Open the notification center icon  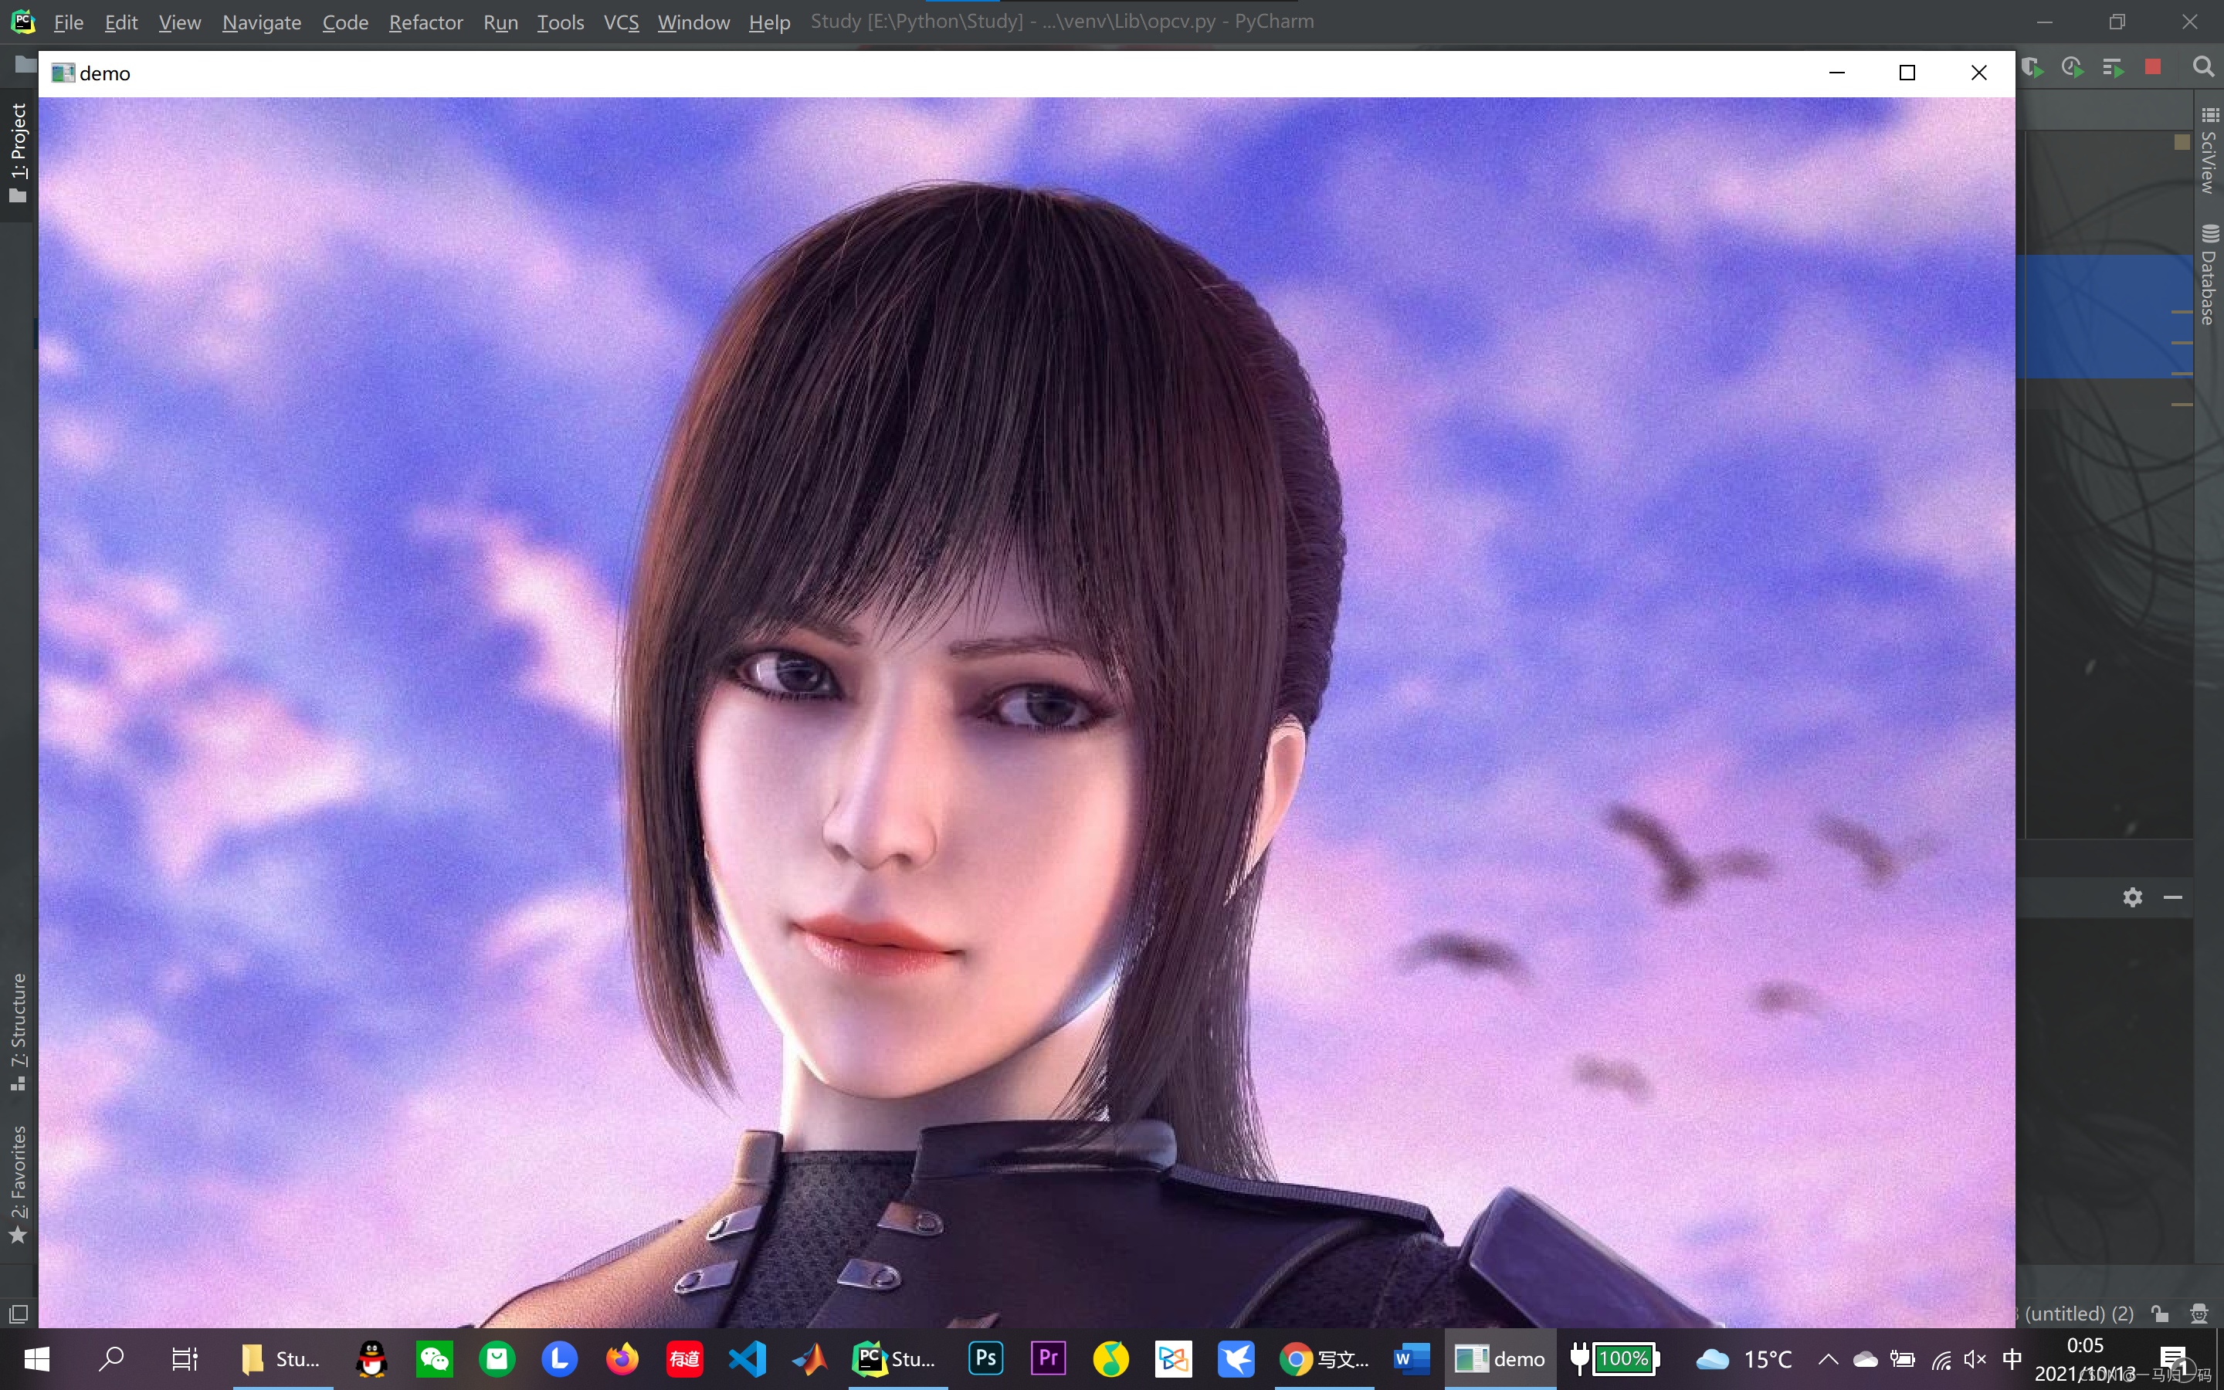coord(2175,1359)
